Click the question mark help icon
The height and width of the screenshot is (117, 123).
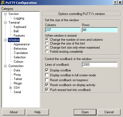click(115, 2)
